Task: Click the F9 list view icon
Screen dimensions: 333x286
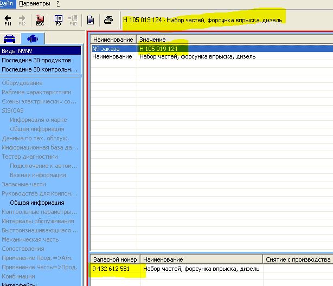Action: click(59, 20)
